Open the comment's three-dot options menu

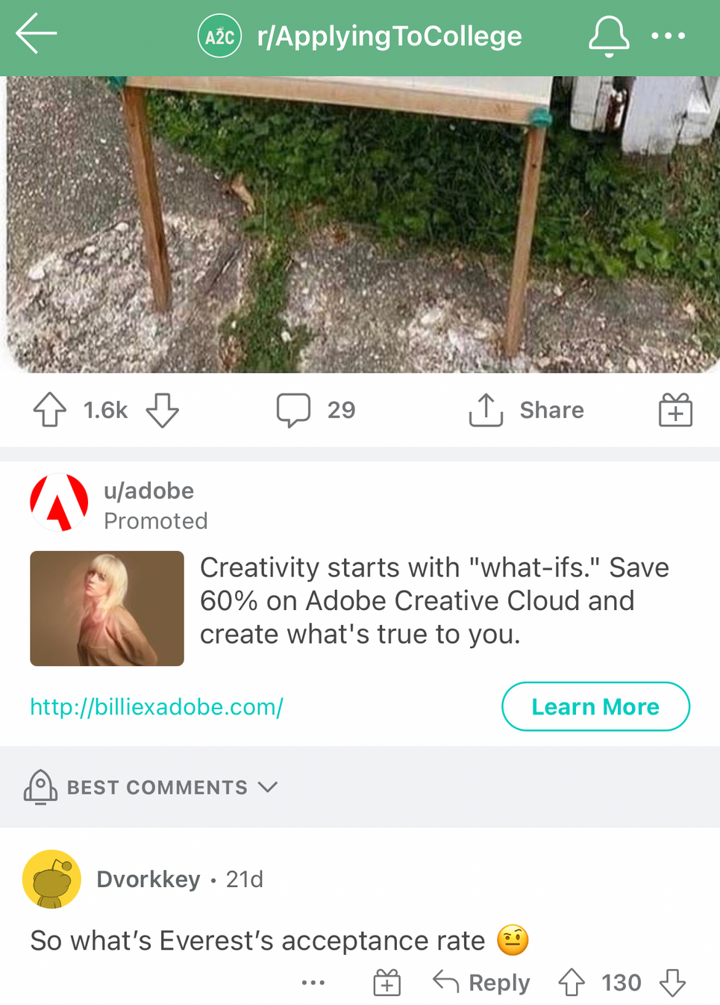coord(313,983)
